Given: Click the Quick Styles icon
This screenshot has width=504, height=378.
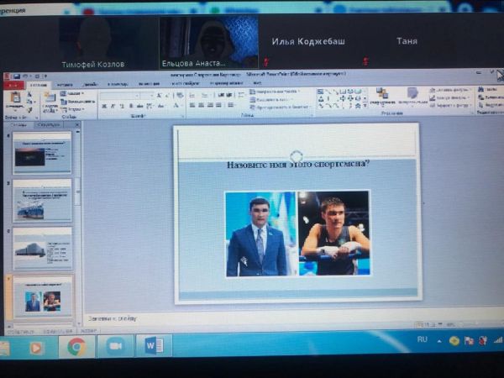Looking at the screenshot, I should click(412, 95).
